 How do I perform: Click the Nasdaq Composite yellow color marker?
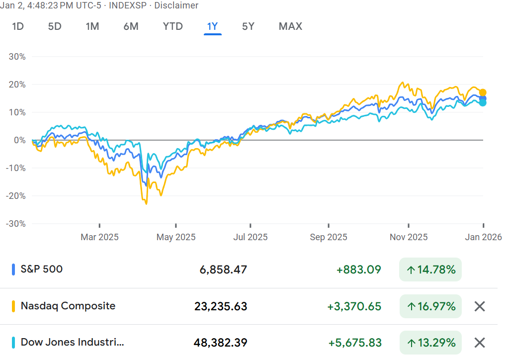pos(13,306)
